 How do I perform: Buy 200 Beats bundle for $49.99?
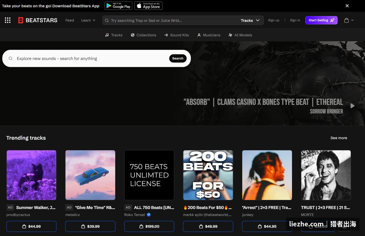pos(208,226)
